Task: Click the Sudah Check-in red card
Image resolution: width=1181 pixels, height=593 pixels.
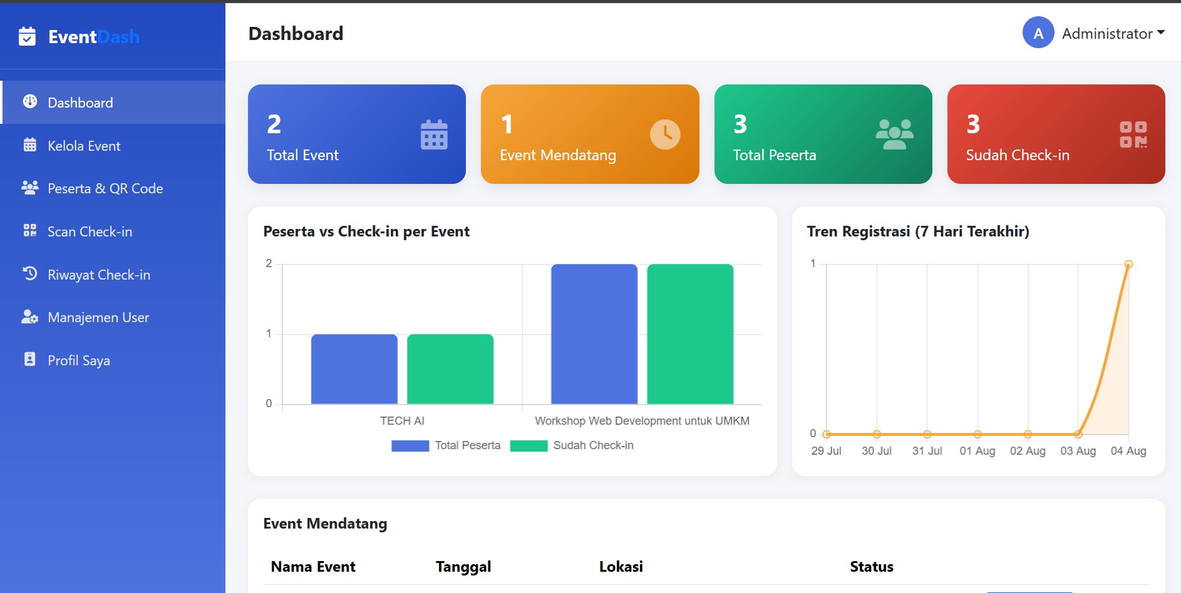Action: (1056, 134)
